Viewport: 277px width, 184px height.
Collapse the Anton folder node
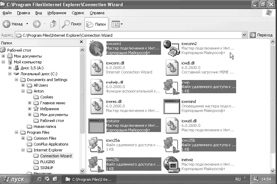coord(23,91)
